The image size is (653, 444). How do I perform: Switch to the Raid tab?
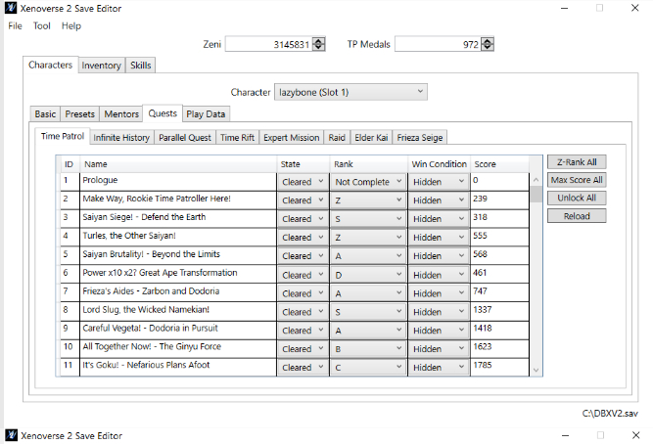click(x=337, y=137)
